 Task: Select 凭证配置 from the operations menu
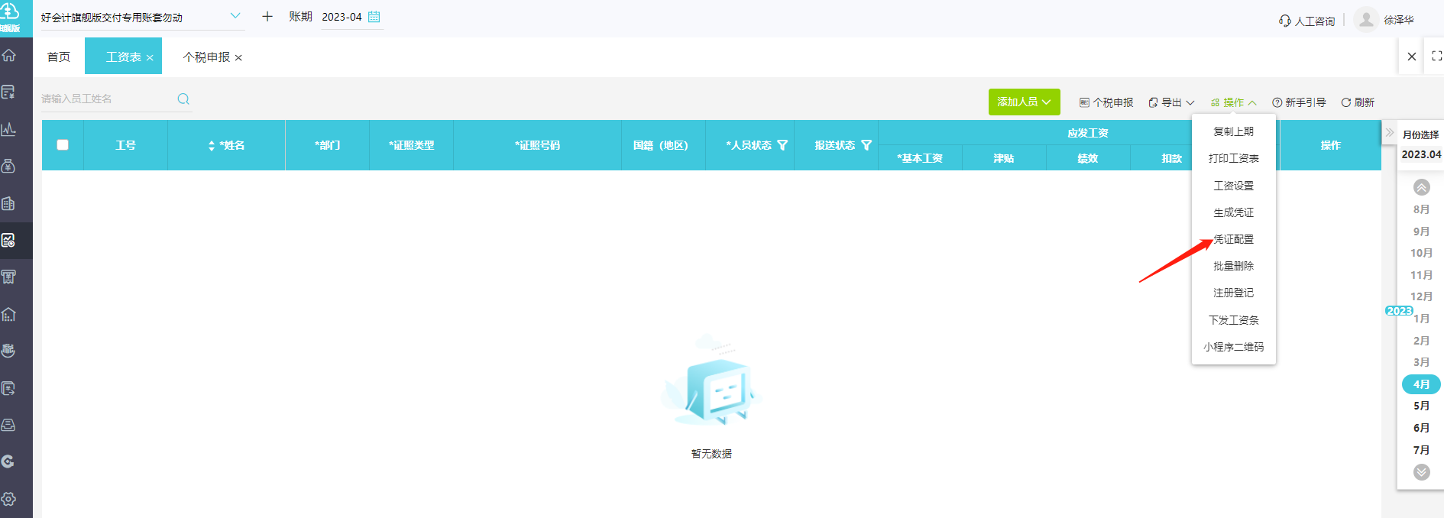(x=1234, y=239)
